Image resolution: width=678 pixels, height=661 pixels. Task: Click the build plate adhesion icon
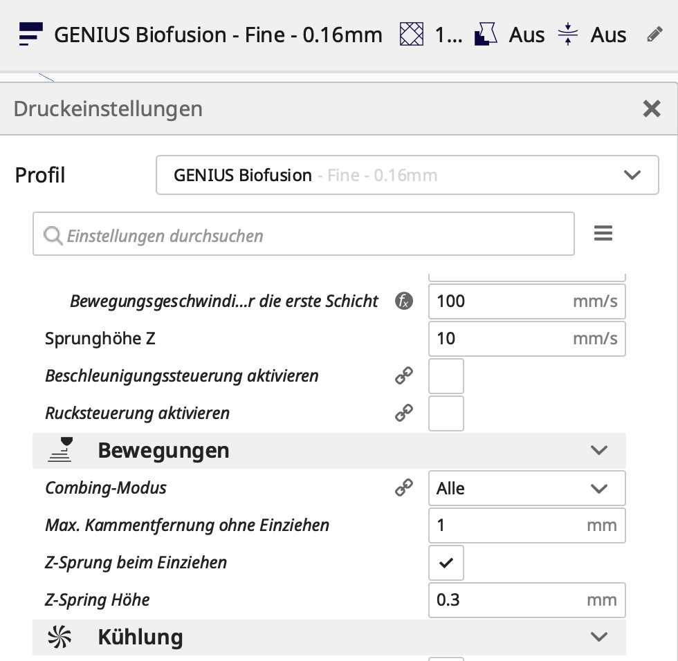(567, 35)
